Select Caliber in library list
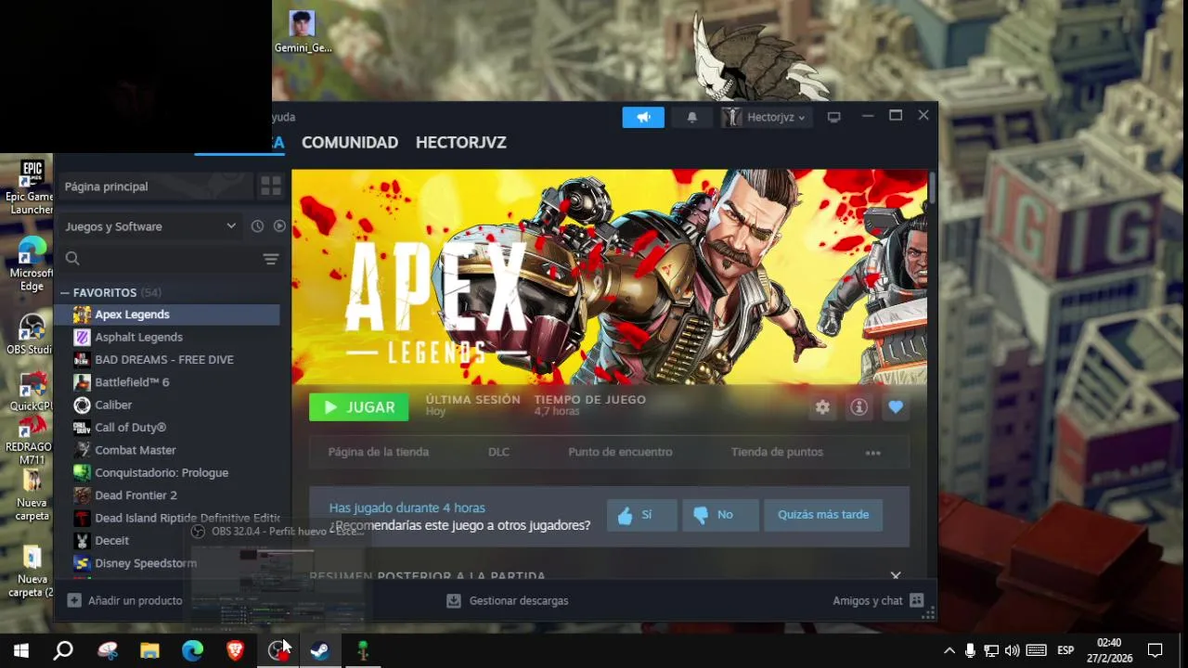This screenshot has width=1188, height=668. tap(167, 405)
